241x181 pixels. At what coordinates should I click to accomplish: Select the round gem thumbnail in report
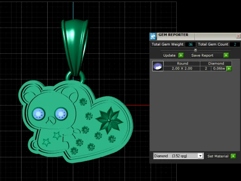pyautogui.click(x=158, y=66)
